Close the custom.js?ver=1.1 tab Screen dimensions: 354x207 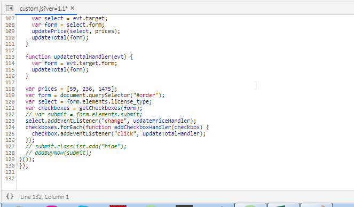click(x=72, y=8)
